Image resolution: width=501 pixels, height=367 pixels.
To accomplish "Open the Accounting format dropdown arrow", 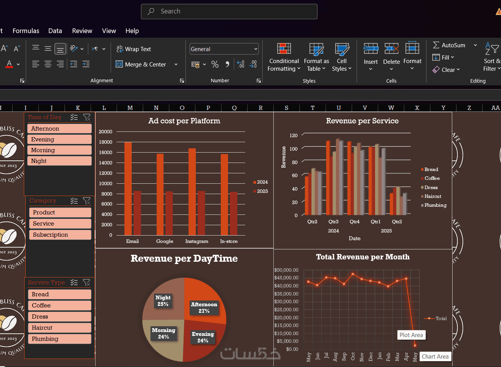I will [204, 65].
